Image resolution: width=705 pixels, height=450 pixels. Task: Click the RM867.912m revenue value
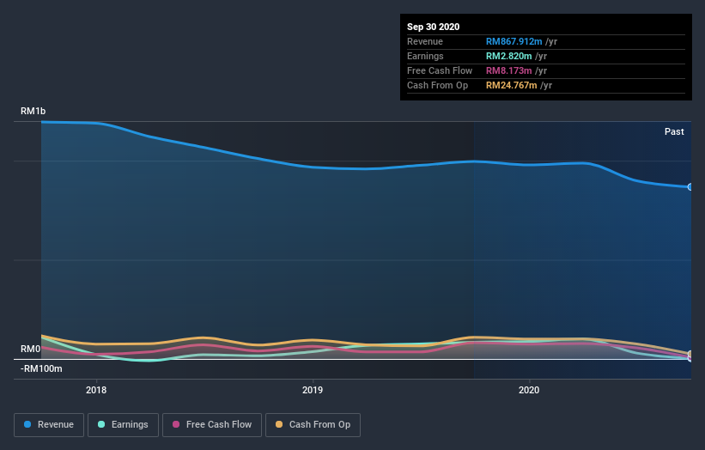[x=514, y=41]
